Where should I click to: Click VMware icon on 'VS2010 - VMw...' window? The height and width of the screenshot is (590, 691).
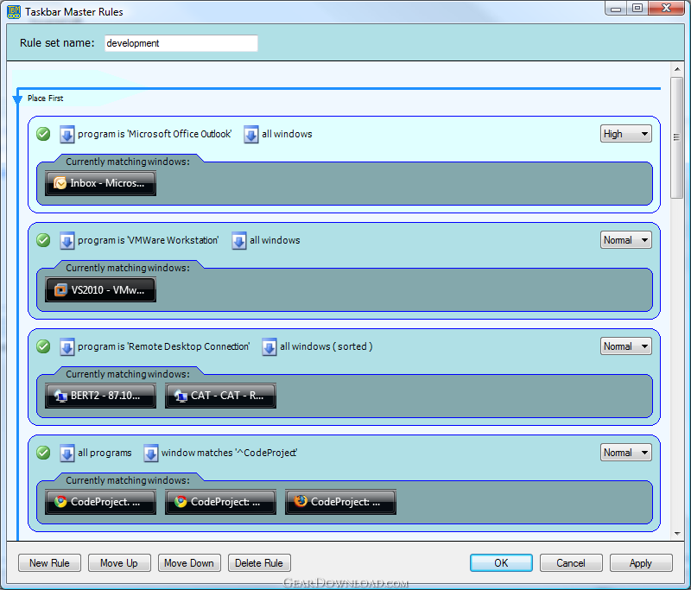point(60,290)
